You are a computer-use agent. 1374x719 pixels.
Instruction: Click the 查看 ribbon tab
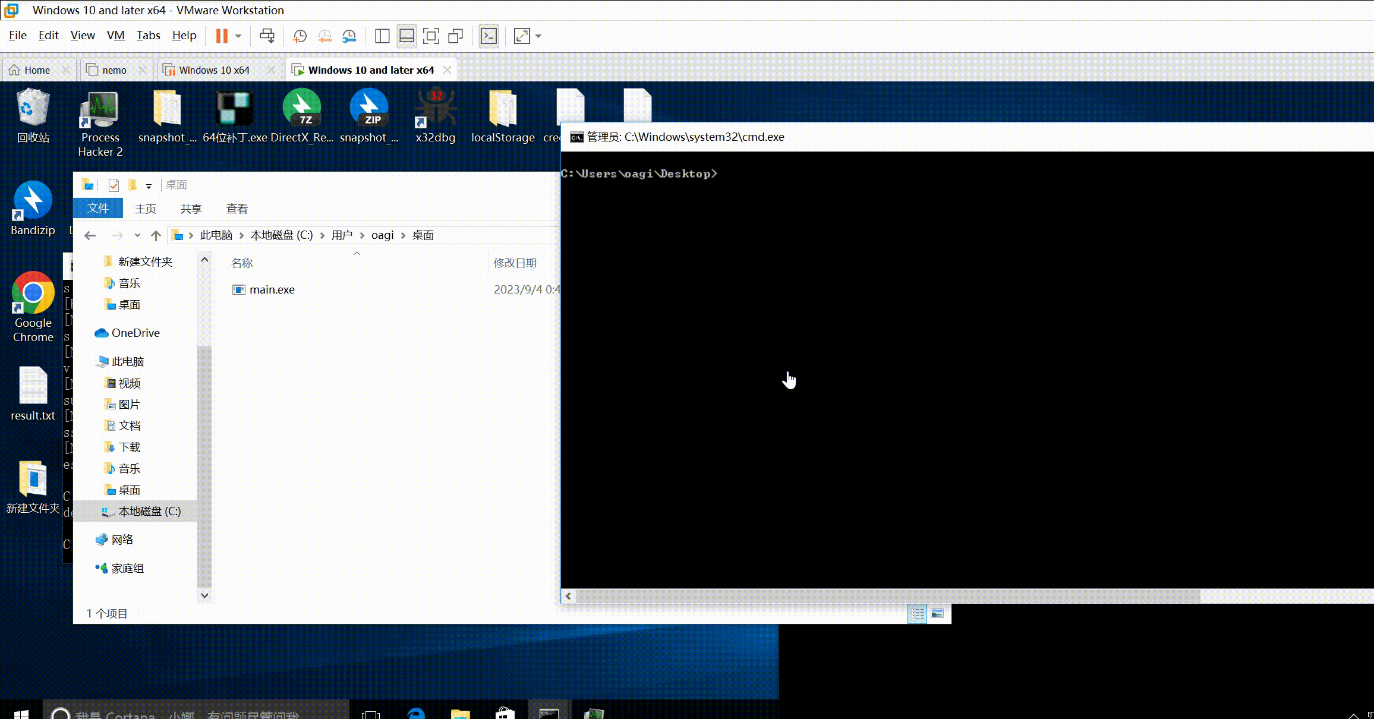coord(237,209)
